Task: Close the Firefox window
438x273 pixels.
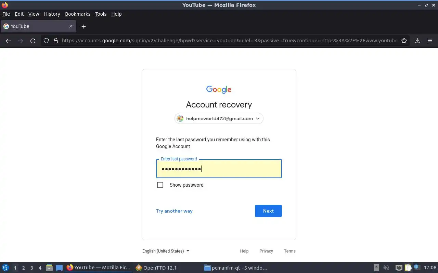Action: click(x=434, y=5)
